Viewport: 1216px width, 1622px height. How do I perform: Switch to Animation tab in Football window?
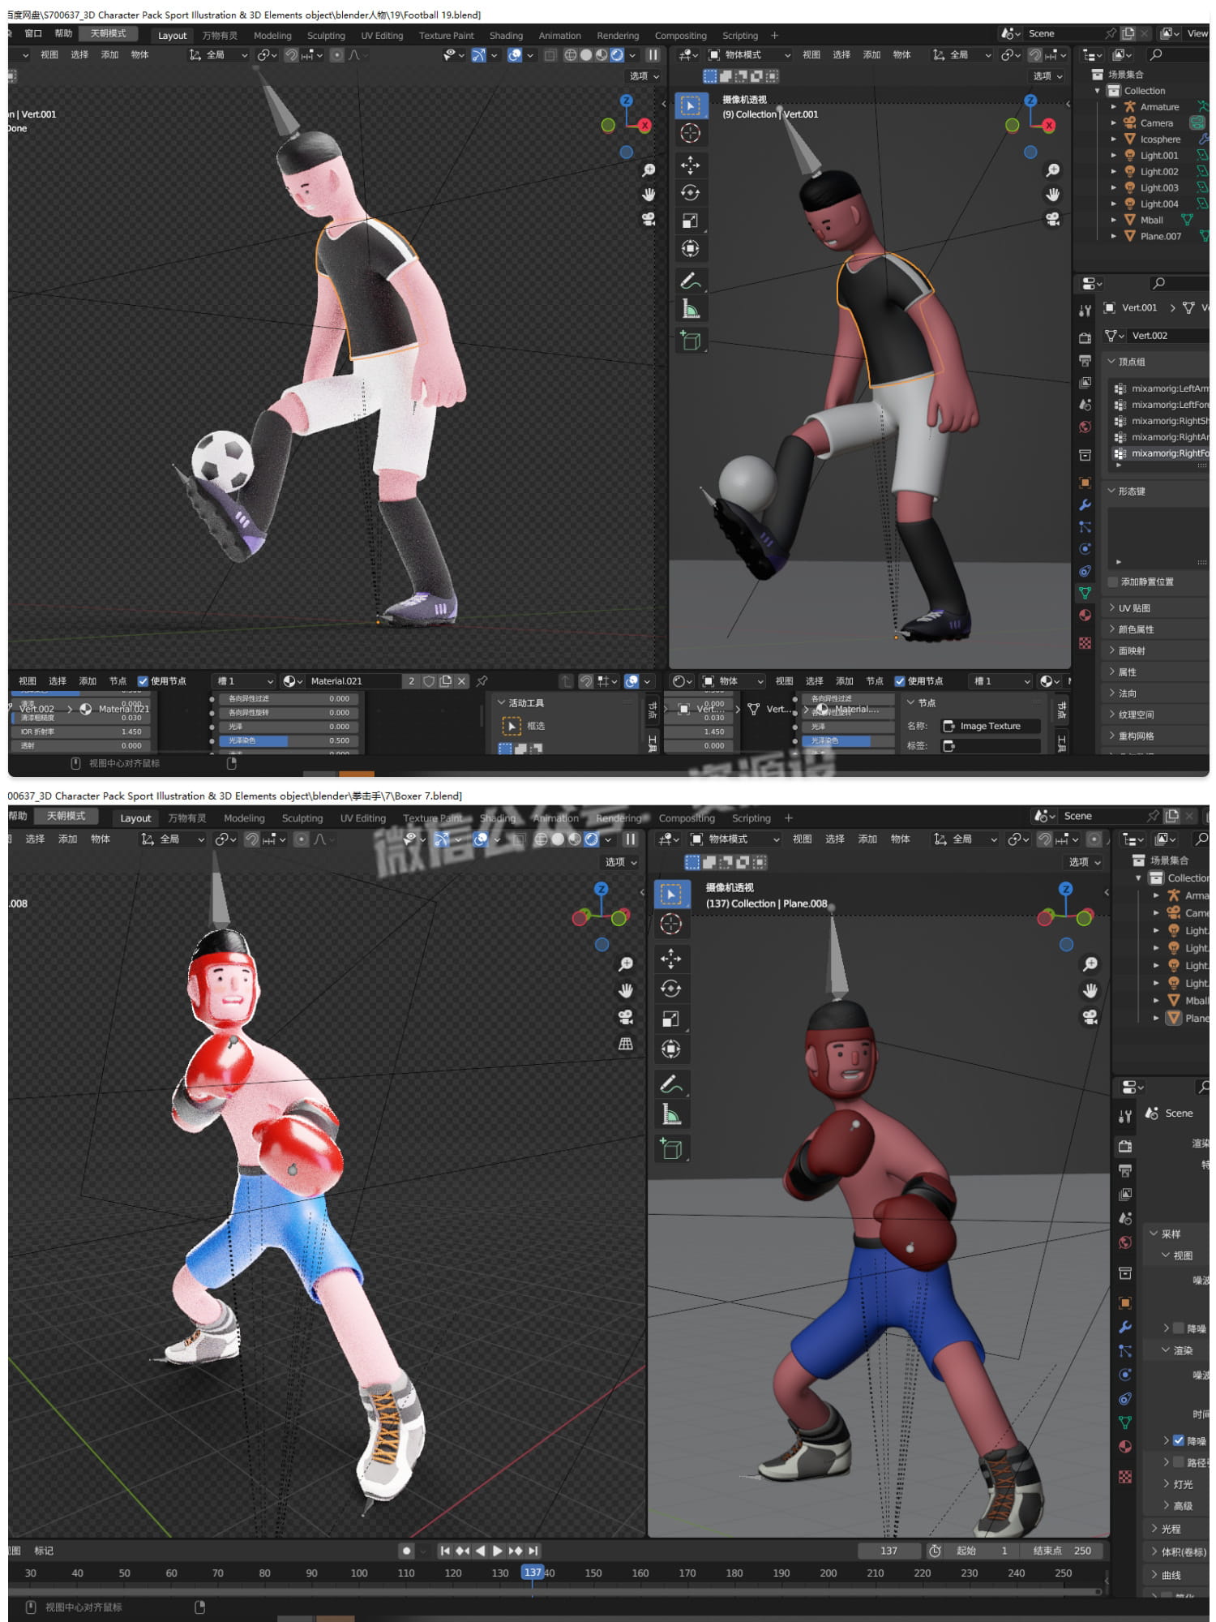click(559, 36)
